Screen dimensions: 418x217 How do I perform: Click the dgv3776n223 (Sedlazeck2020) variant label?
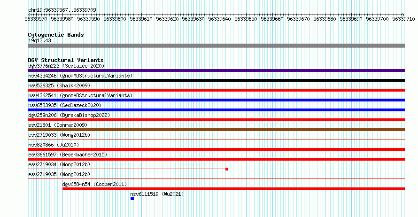(66, 66)
